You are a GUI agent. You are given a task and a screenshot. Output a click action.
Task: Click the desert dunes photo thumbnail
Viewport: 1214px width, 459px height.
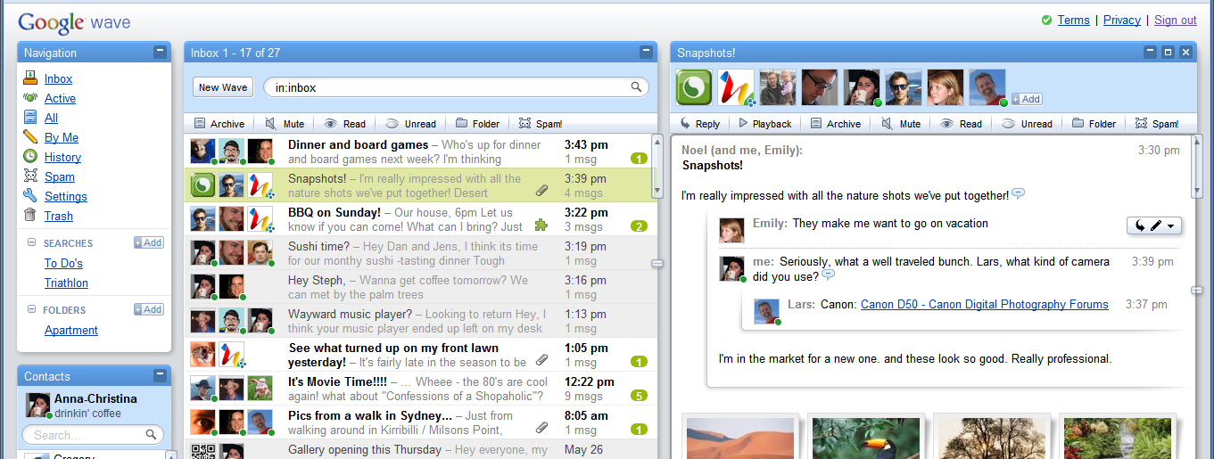coord(742,439)
